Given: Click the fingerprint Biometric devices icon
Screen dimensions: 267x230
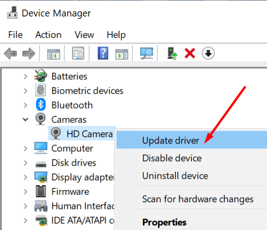Looking at the screenshot, I should pyautogui.click(x=40, y=90).
